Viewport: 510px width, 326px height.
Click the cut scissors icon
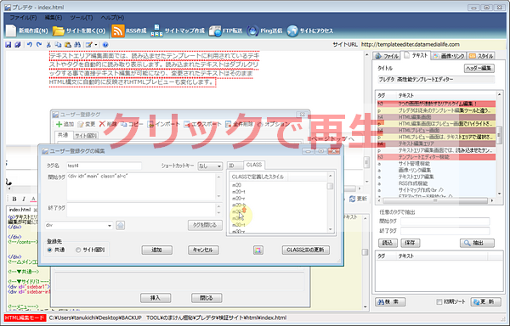pyautogui.click(x=48, y=45)
